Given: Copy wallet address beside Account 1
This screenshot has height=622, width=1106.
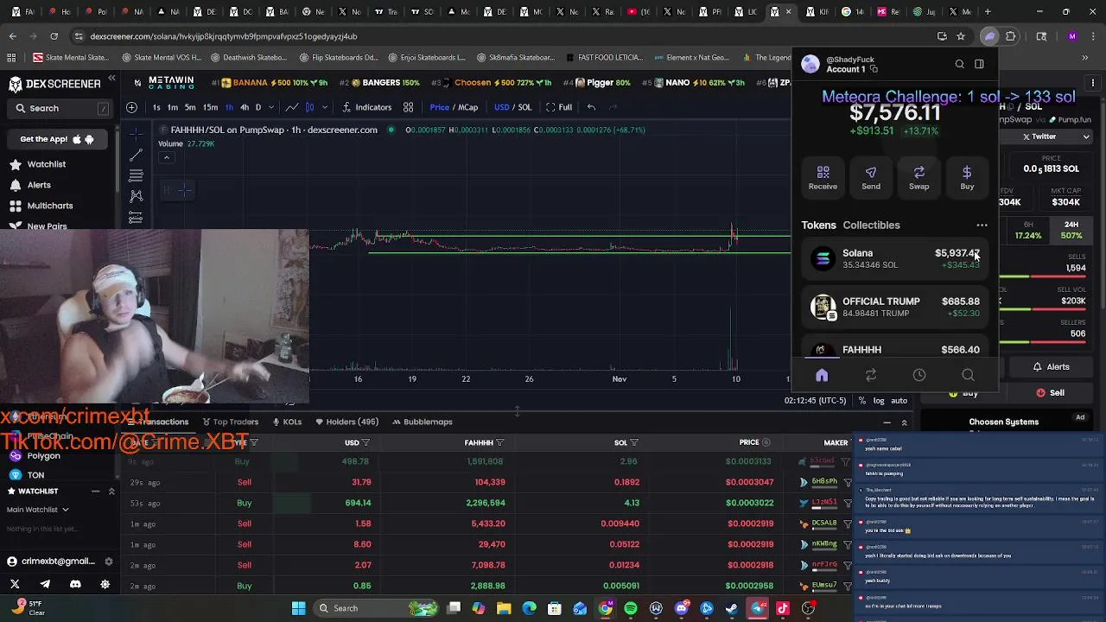Looking at the screenshot, I should click(874, 69).
